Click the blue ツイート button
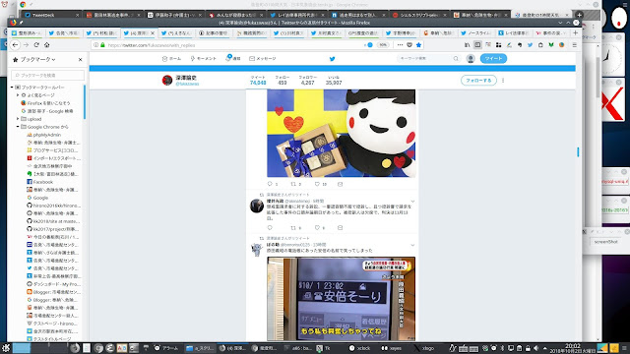The height and width of the screenshot is (354, 630). pyautogui.click(x=493, y=59)
